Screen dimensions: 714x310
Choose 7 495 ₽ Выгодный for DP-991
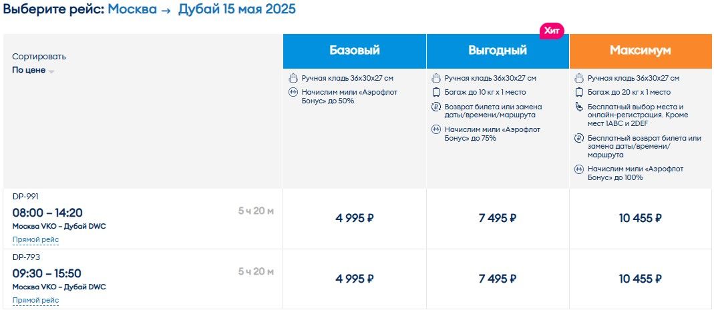tap(498, 218)
